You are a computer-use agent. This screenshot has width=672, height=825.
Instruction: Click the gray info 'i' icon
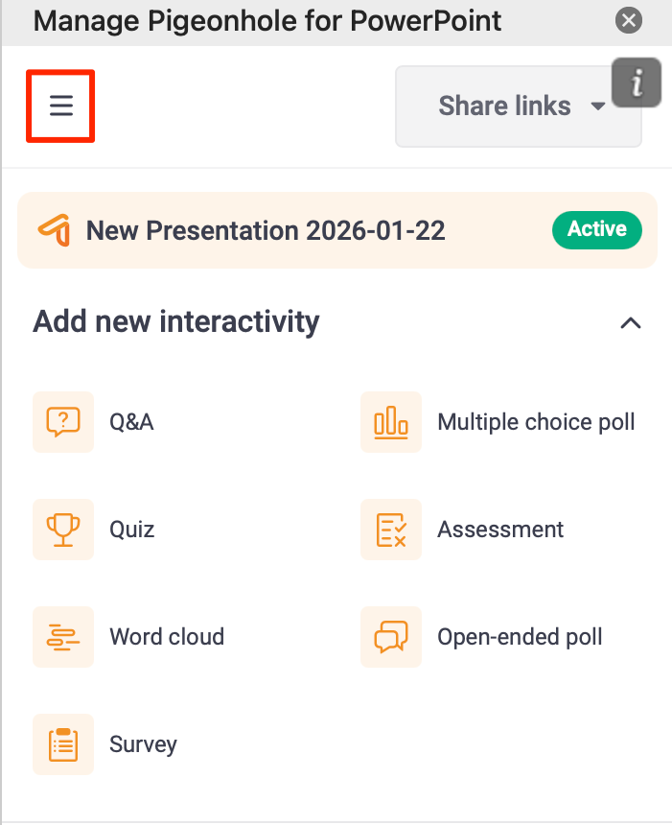click(x=637, y=82)
